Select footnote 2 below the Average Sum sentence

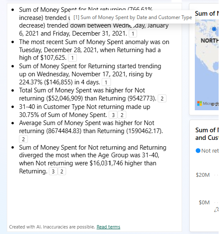23,139
